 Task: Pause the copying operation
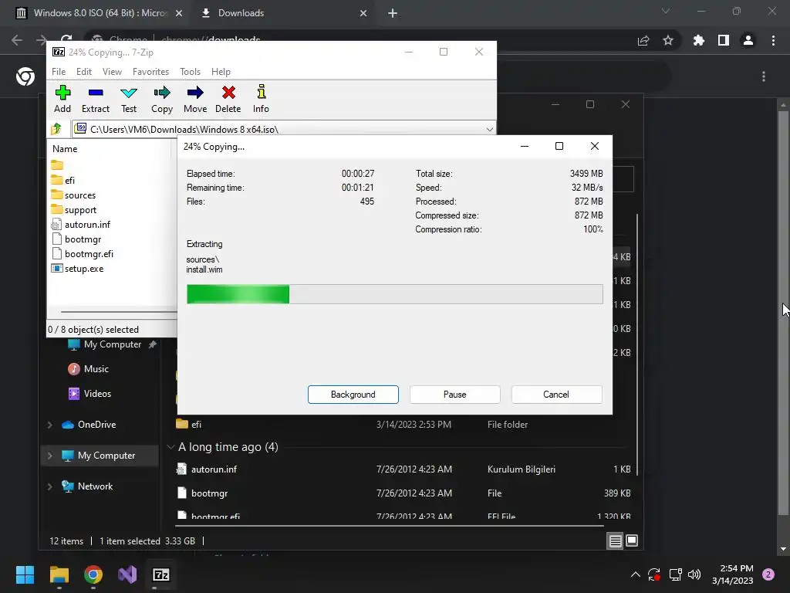[x=455, y=395]
